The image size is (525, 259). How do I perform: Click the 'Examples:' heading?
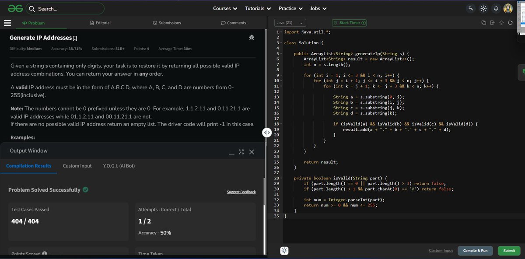pyautogui.click(x=23, y=137)
